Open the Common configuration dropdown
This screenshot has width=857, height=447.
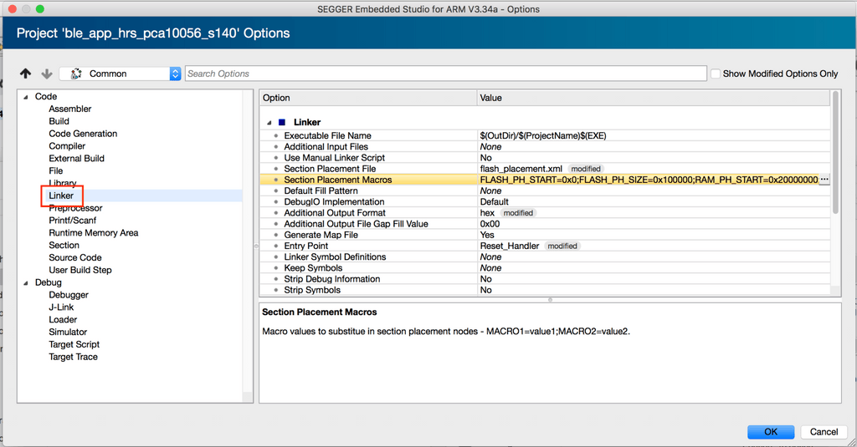pos(120,74)
